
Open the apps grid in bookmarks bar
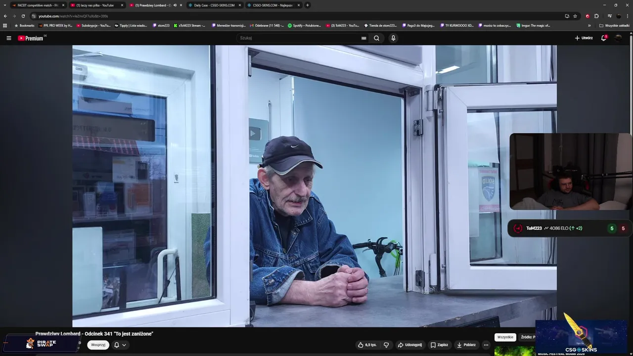point(5,25)
